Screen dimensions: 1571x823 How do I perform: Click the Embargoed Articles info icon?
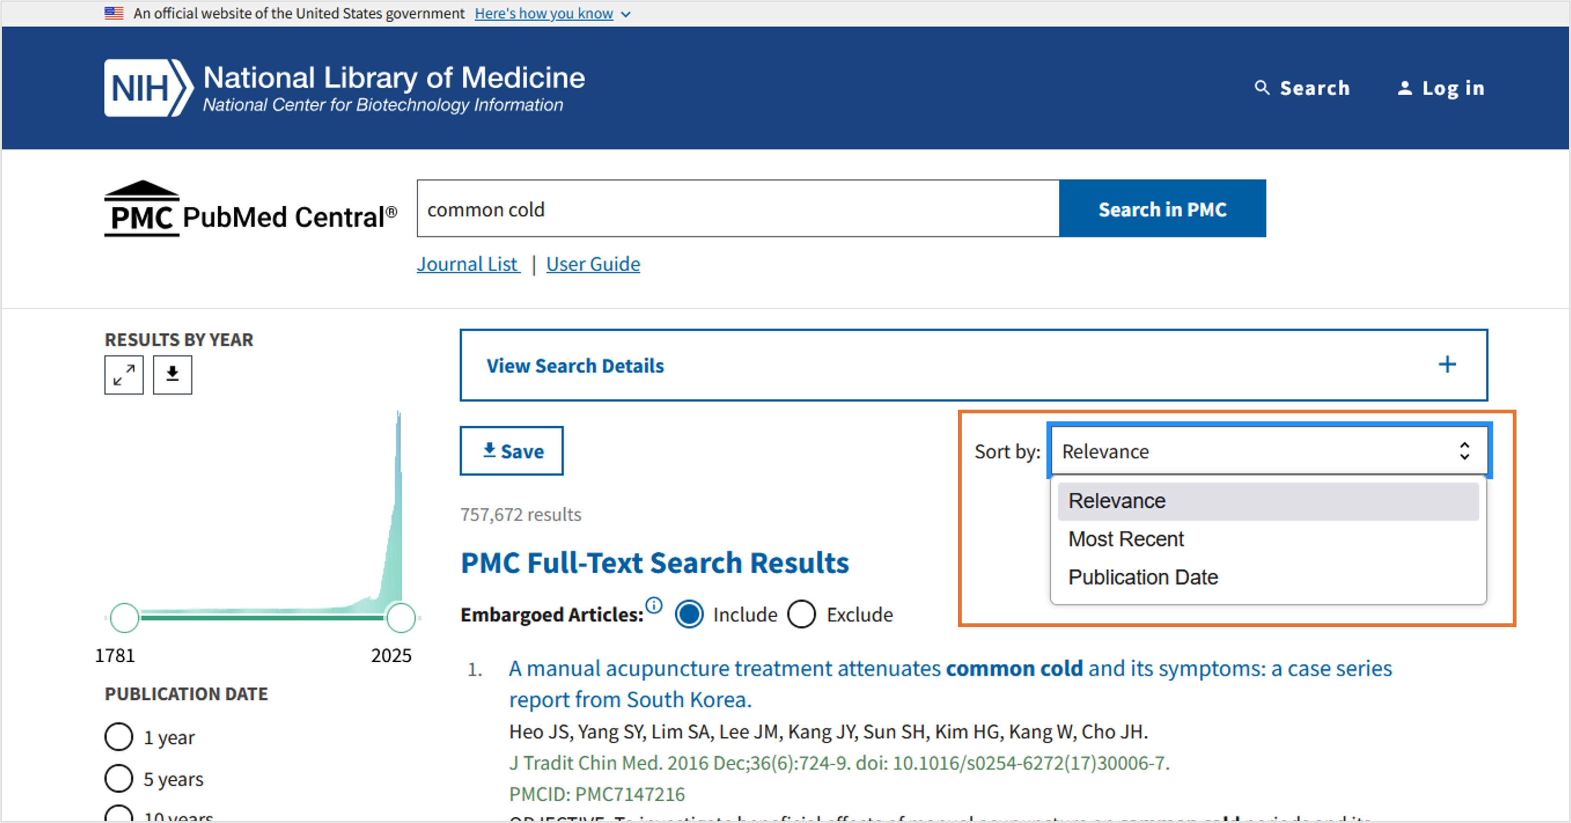[654, 605]
